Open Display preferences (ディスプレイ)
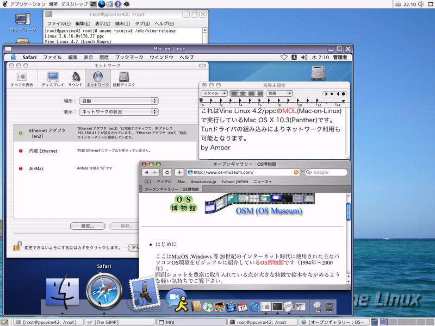The height and width of the screenshot is (326, 435). [x=53, y=79]
